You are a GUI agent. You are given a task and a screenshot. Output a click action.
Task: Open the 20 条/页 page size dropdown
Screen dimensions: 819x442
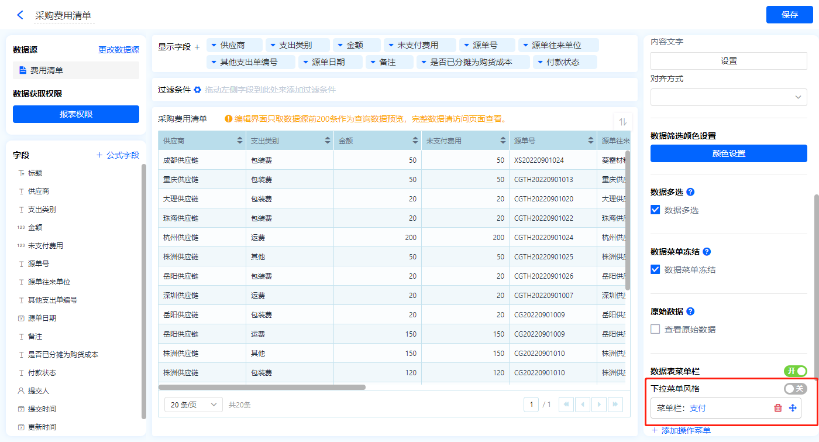click(x=194, y=405)
